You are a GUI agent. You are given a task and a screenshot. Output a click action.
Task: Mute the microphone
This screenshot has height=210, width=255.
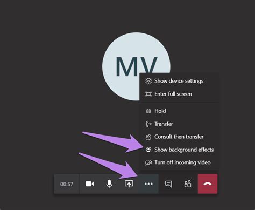[x=109, y=184]
